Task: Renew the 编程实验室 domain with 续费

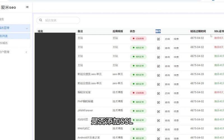Action: coord(176,93)
